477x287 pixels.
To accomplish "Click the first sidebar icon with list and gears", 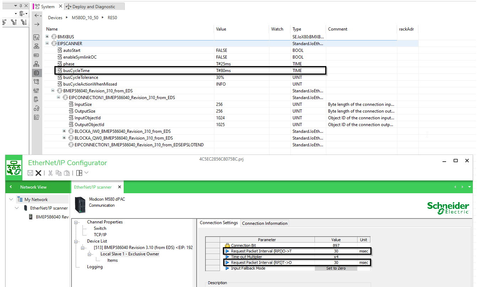I will point(36,37).
